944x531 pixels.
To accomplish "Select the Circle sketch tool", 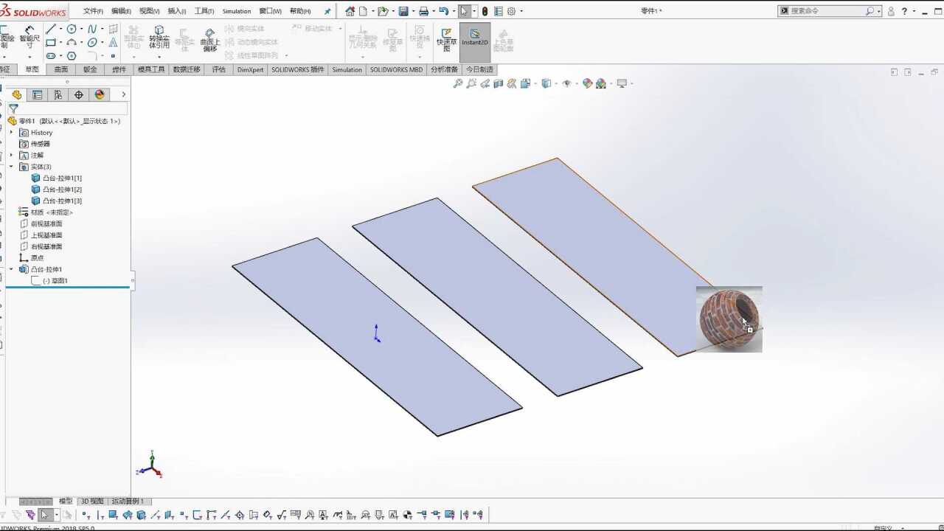I will tap(72, 28).
